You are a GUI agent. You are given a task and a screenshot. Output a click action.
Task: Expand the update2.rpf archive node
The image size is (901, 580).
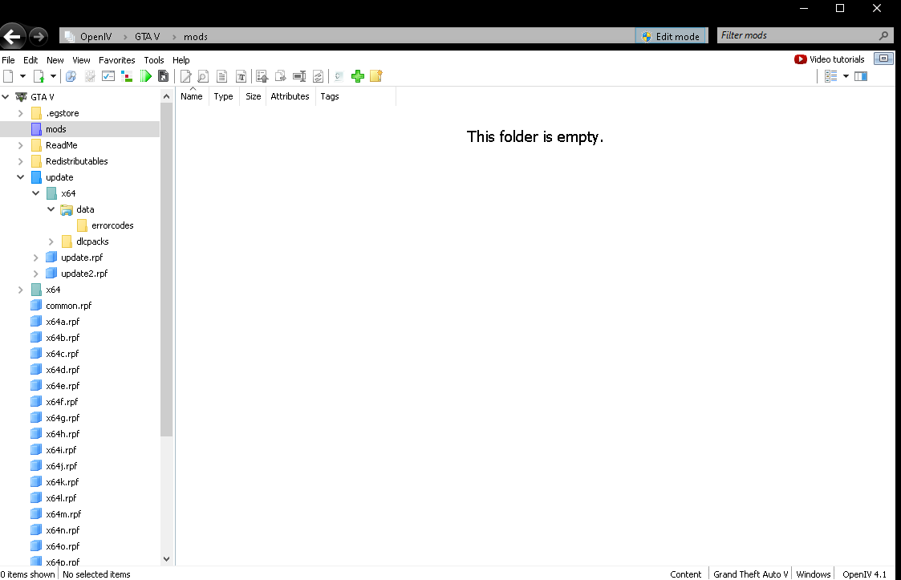tap(35, 274)
